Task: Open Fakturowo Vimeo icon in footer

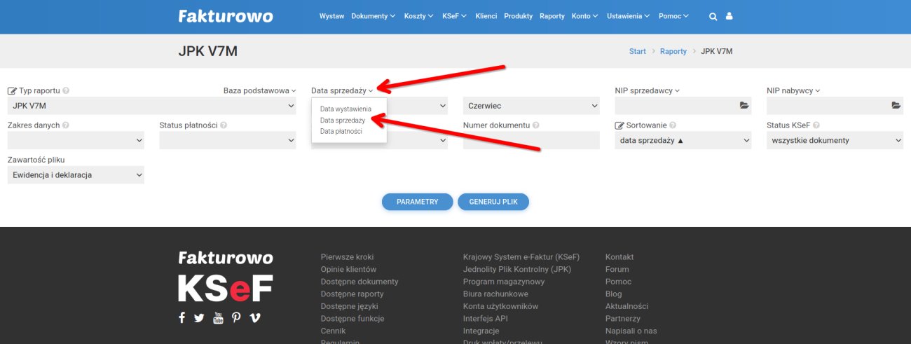Action: [x=255, y=317]
